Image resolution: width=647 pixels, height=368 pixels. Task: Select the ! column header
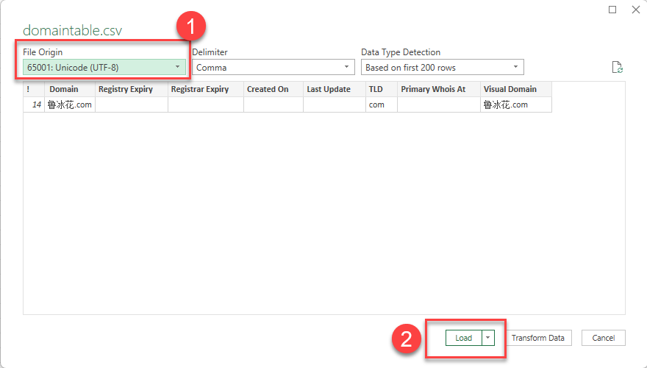(34, 89)
